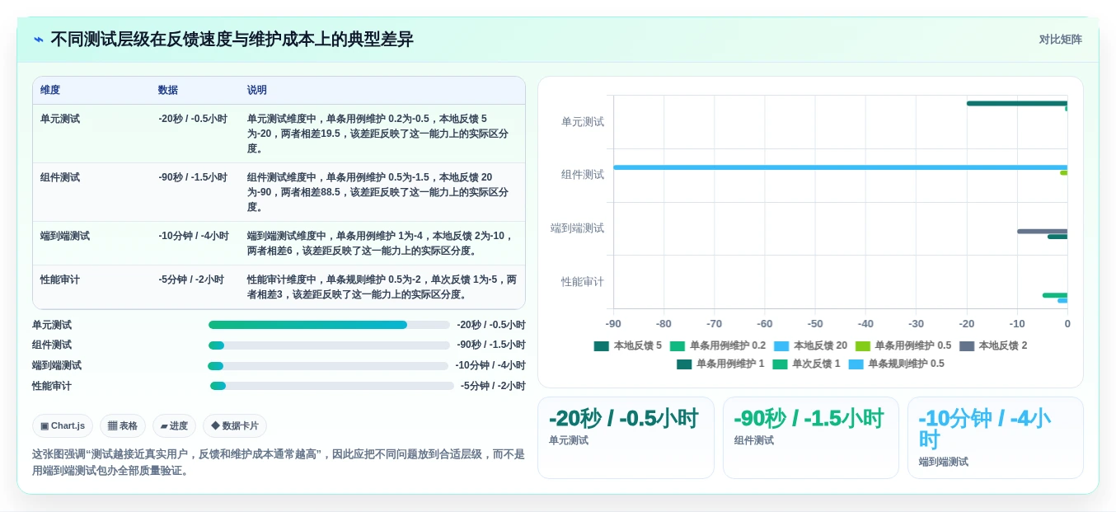Click table cell -5分钟 / -2小时
Screen dimensions: 1116x512
click(191, 279)
